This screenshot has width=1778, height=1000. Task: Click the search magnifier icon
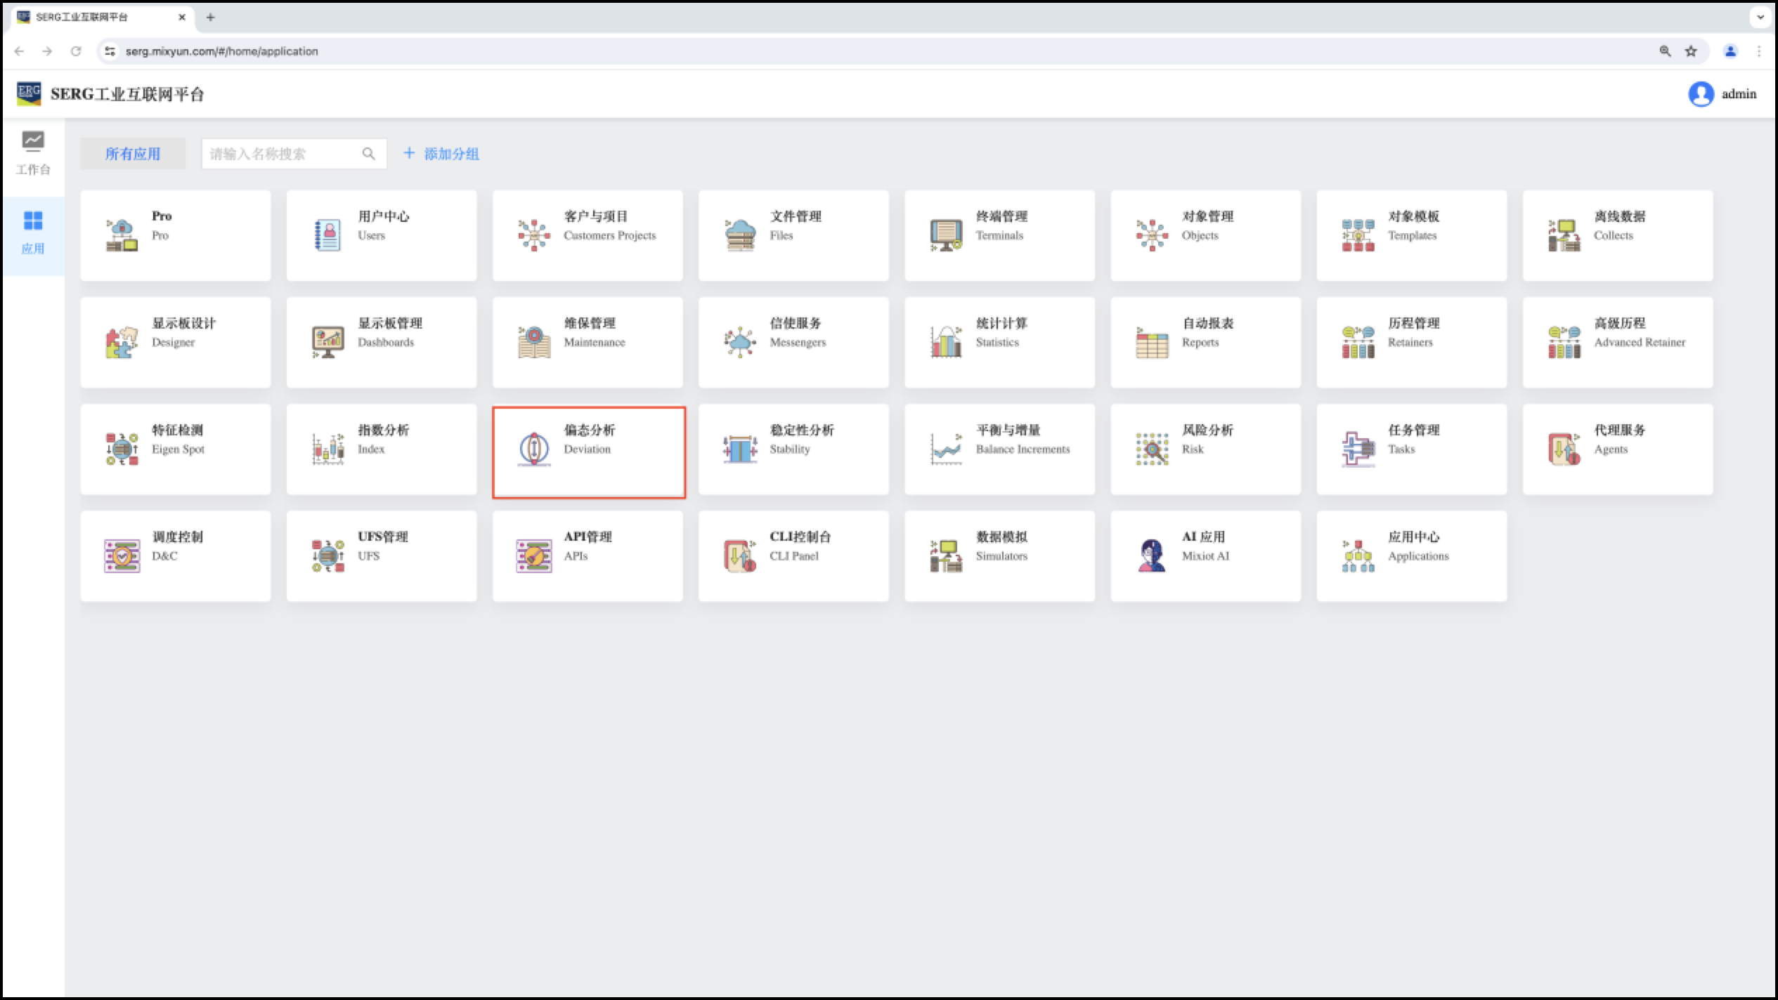click(x=368, y=154)
